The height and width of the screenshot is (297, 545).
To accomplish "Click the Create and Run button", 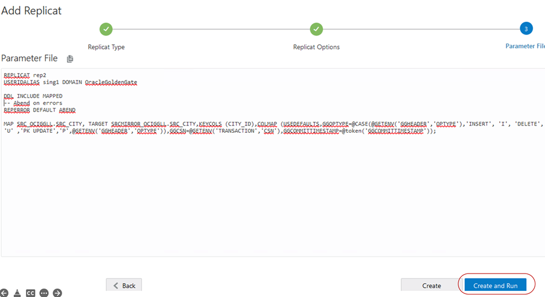I will (x=496, y=285).
